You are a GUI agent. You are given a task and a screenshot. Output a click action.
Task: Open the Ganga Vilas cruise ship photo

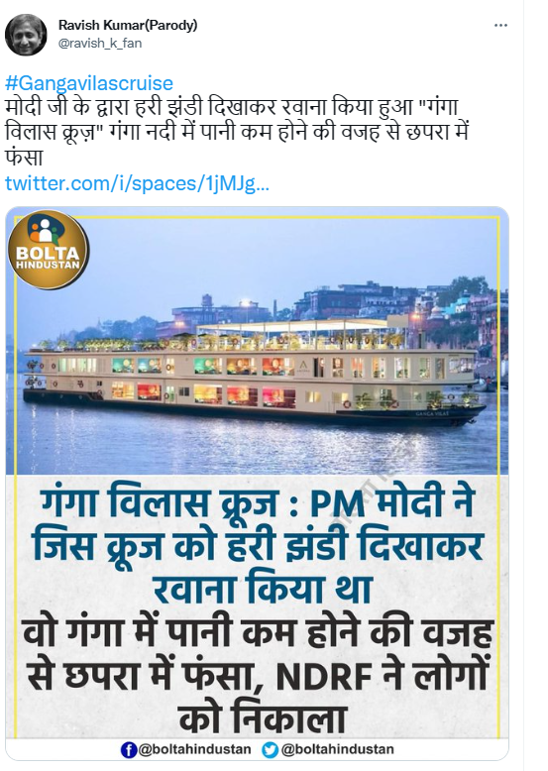tap(257, 344)
